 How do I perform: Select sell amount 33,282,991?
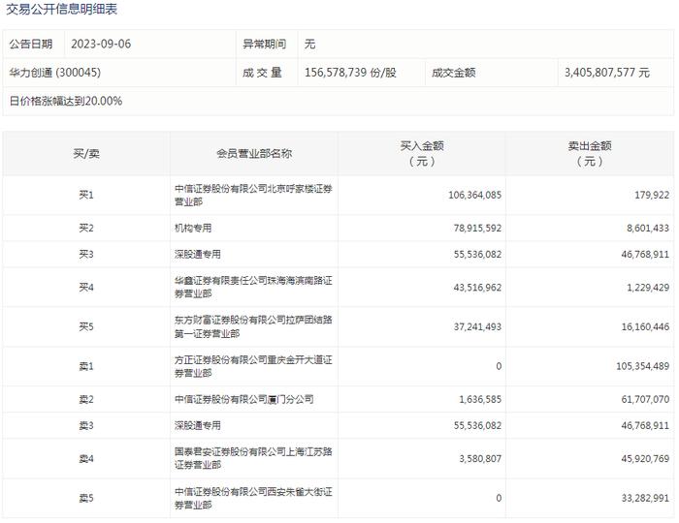pos(645,499)
